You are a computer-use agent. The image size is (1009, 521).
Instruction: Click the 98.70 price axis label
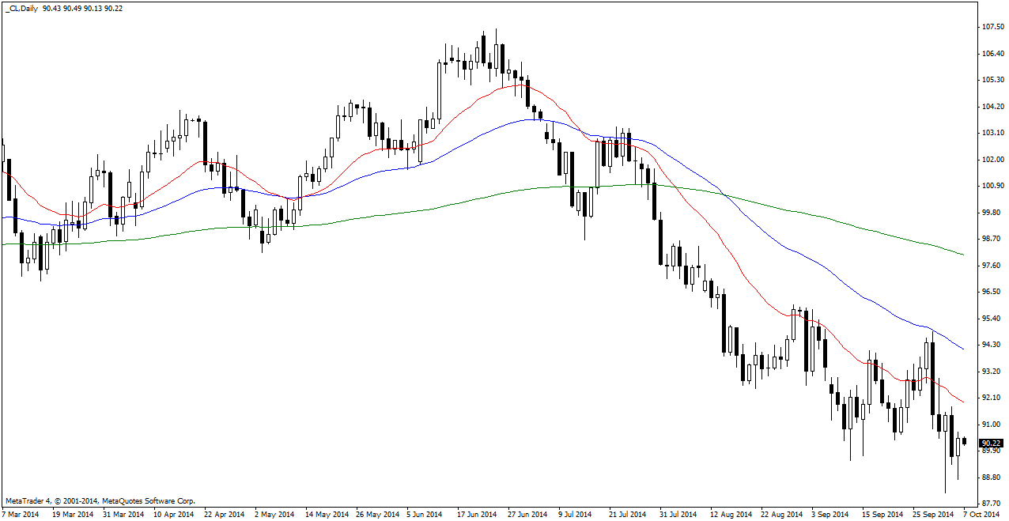[992, 239]
